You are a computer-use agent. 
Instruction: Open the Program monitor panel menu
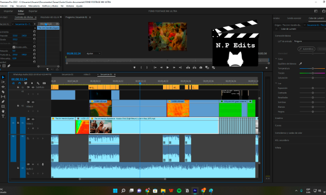(90, 17)
